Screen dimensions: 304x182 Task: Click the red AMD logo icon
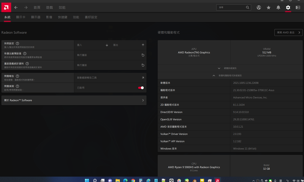click(x=6, y=7)
